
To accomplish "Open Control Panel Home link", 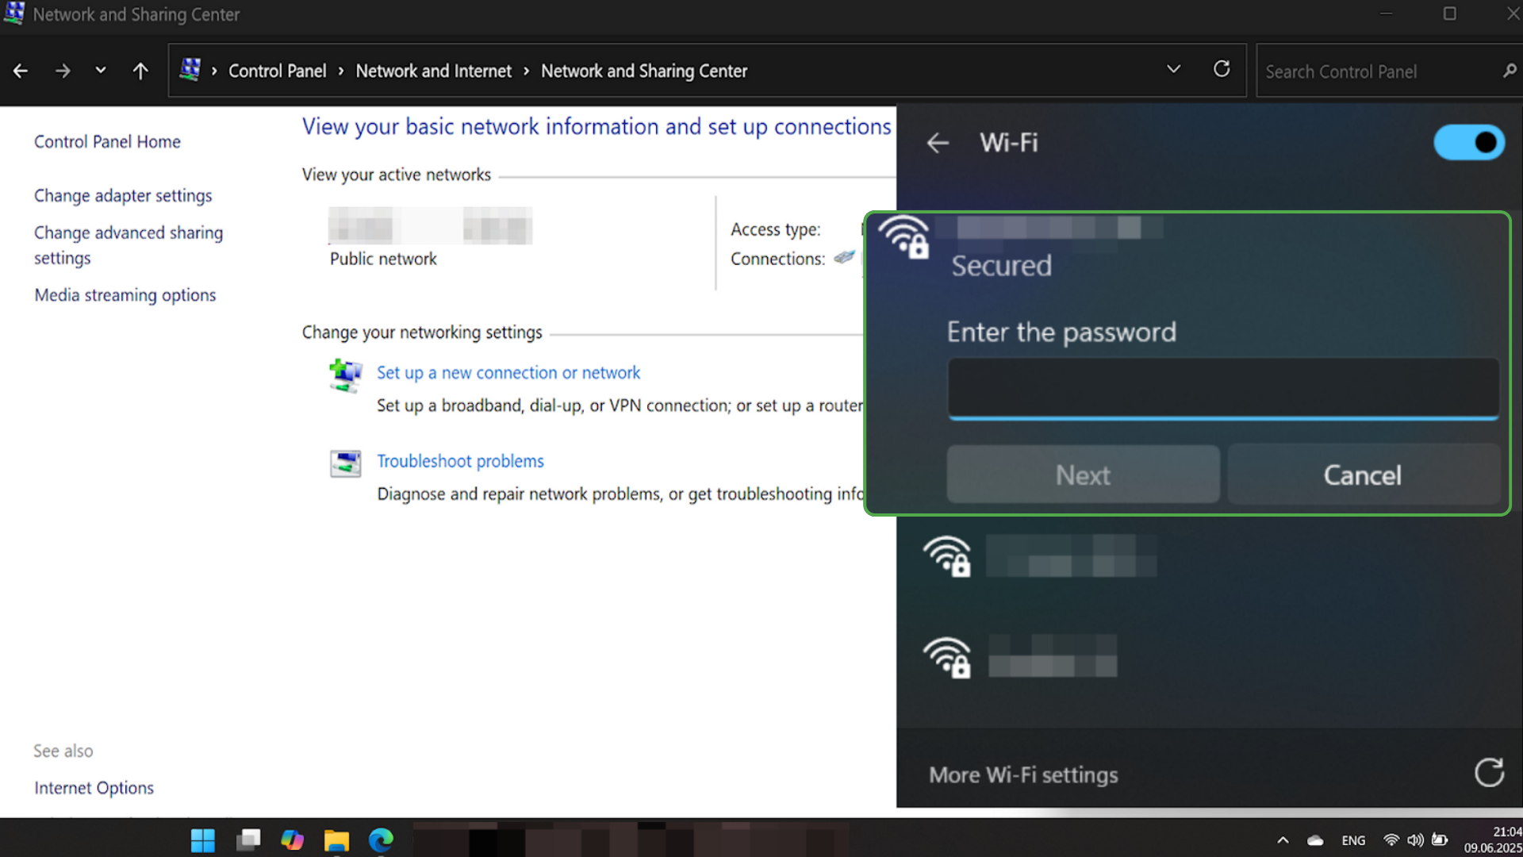I will click(107, 142).
